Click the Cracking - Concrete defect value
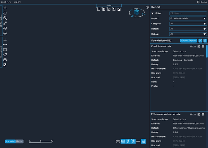Screen dimensions: 208x148 tap(183, 60)
